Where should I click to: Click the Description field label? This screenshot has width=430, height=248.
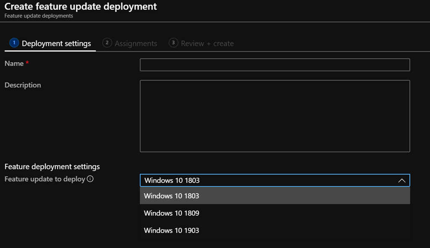click(x=23, y=85)
